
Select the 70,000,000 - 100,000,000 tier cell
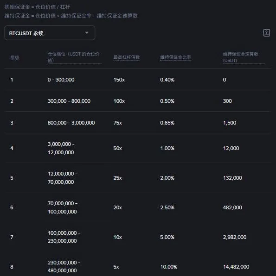click(63, 207)
